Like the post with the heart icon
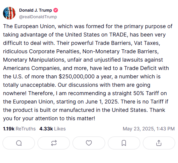The image size is (178, 163). pos(89,143)
